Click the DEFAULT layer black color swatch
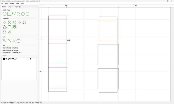Image resolution: width=174 pixels, height=104 pixels. [x=4, y=59]
